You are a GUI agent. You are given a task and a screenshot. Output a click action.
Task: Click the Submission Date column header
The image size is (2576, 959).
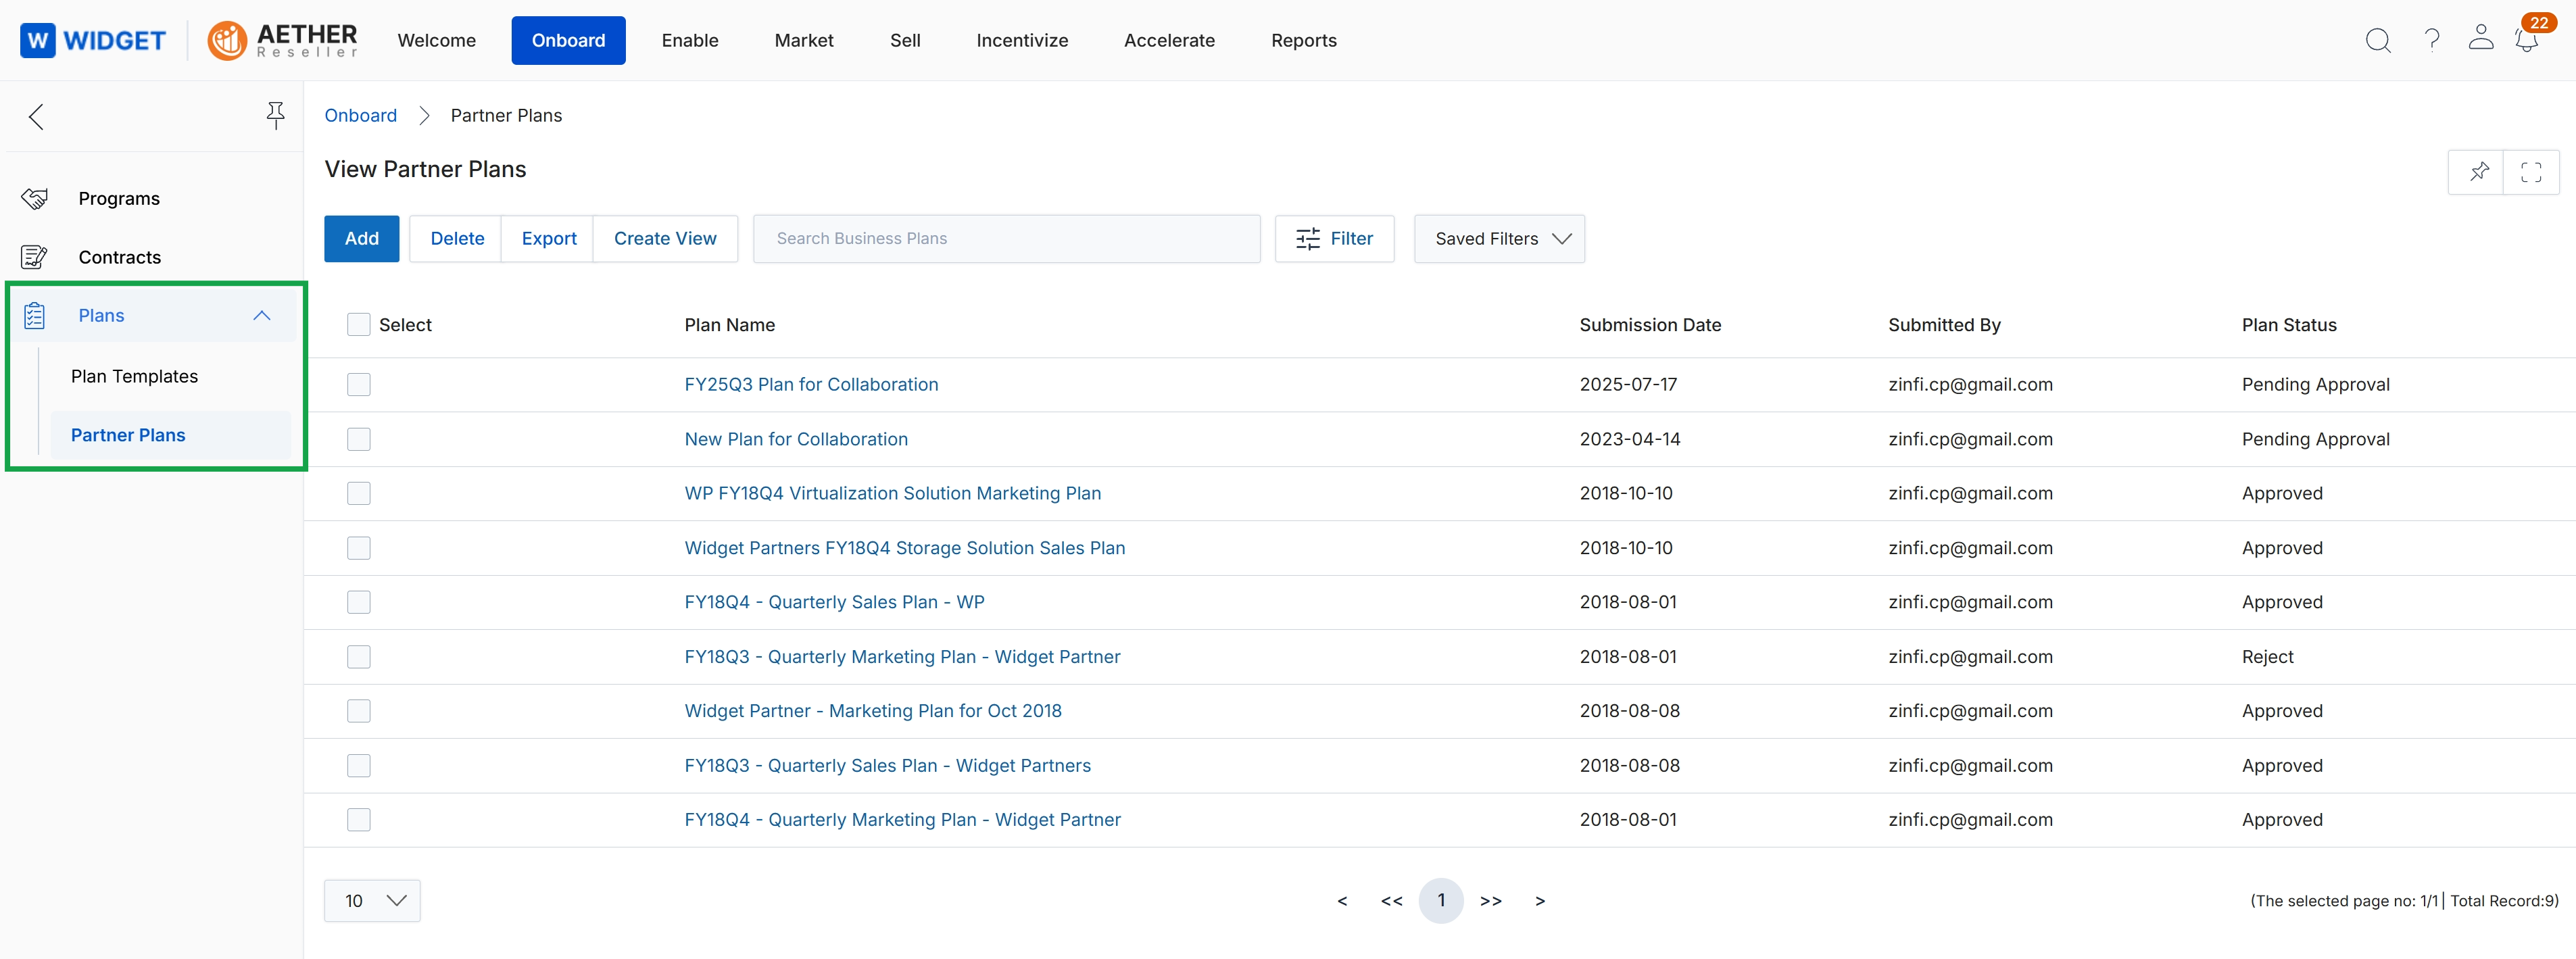[1649, 325]
